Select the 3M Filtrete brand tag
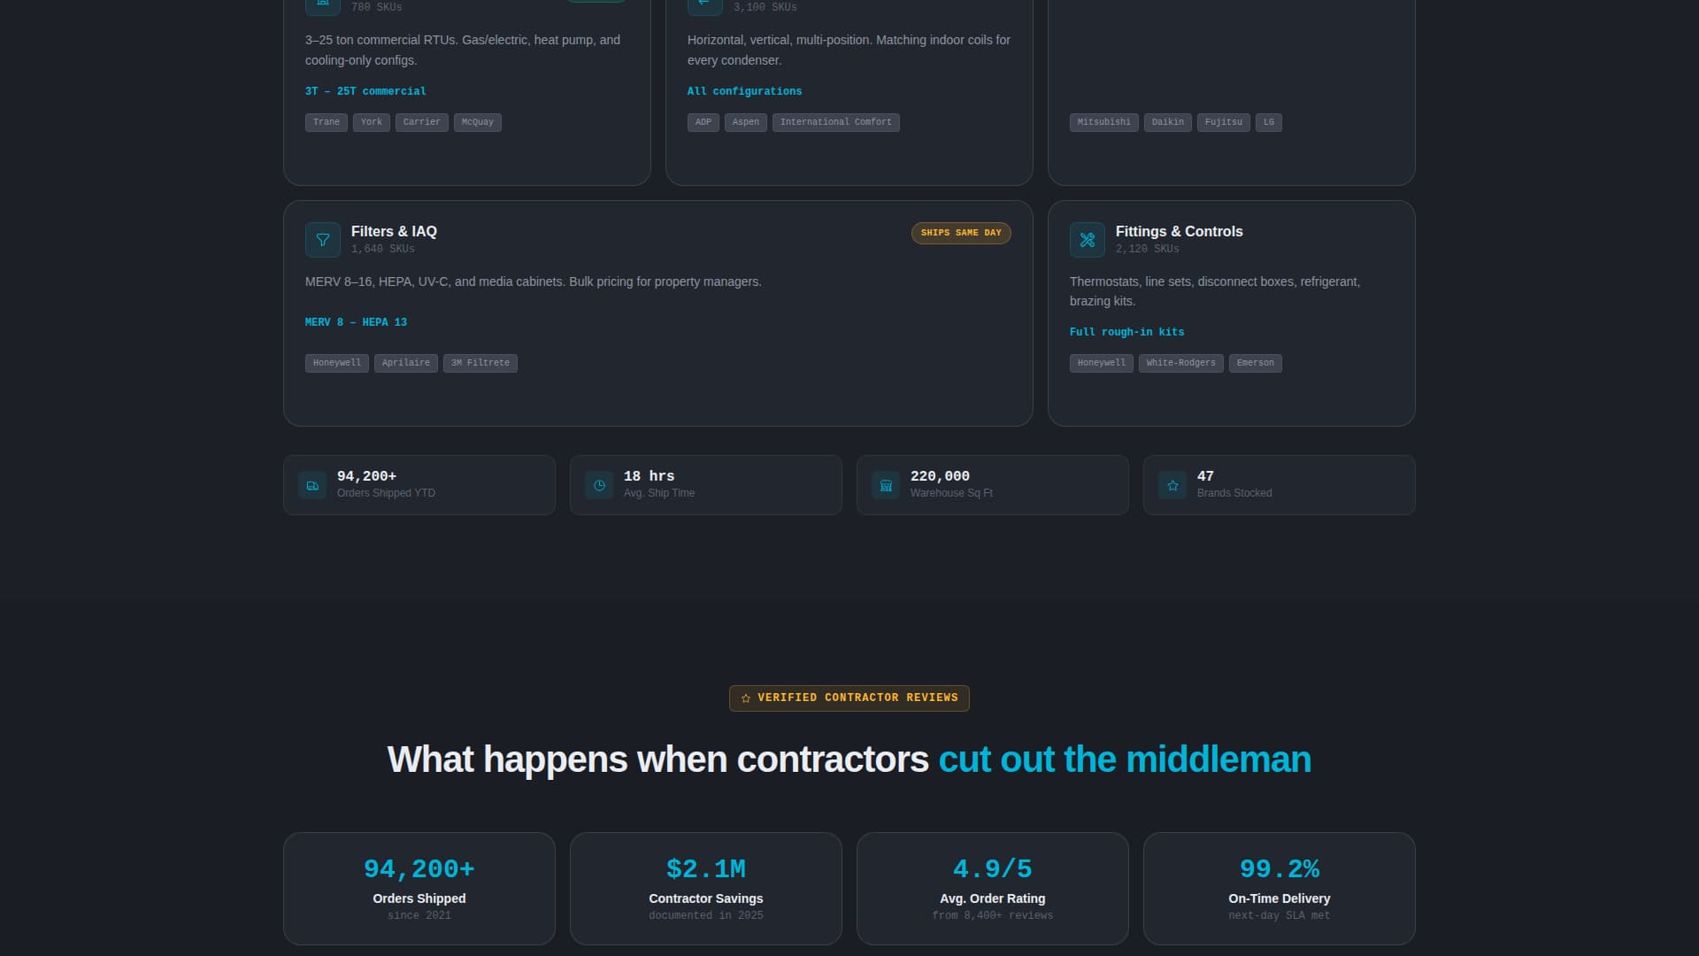This screenshot has height=956, width=1699. (480, 363)
